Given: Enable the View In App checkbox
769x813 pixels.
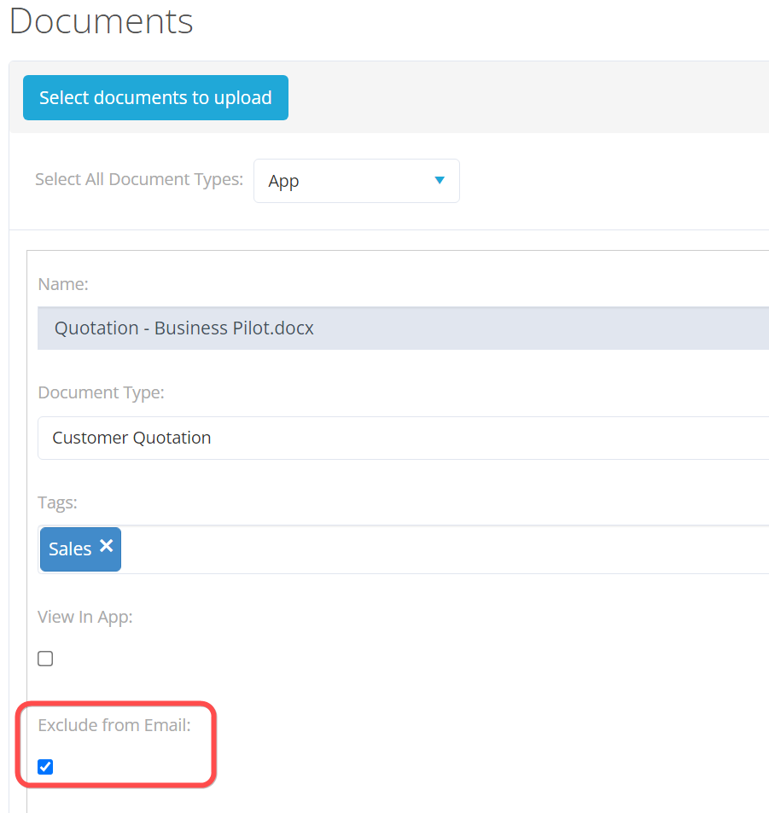Looking at the screenshot, I should 45,659.
